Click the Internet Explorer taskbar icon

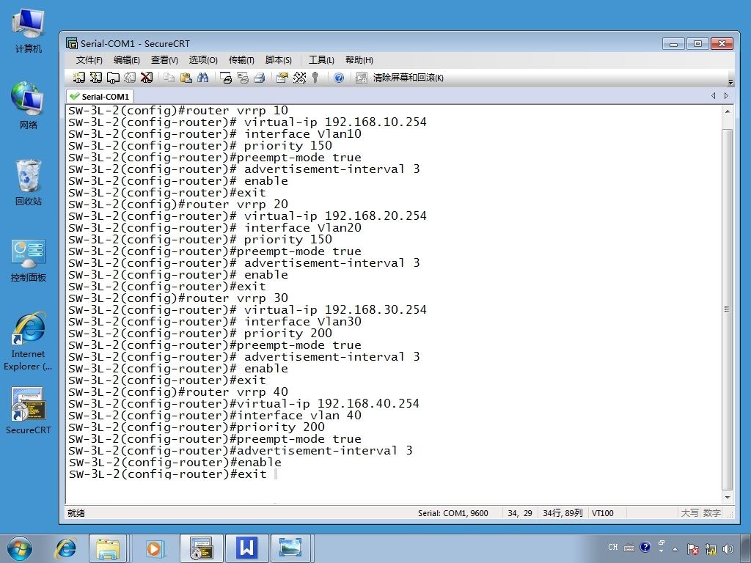coord(65,548)
